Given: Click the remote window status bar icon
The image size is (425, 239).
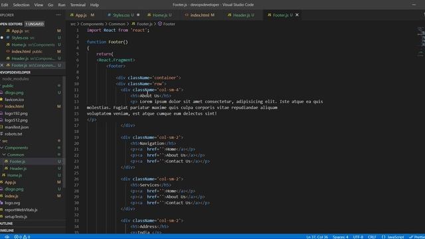Looking at the screenshot, I should click(x=7, y=237).
